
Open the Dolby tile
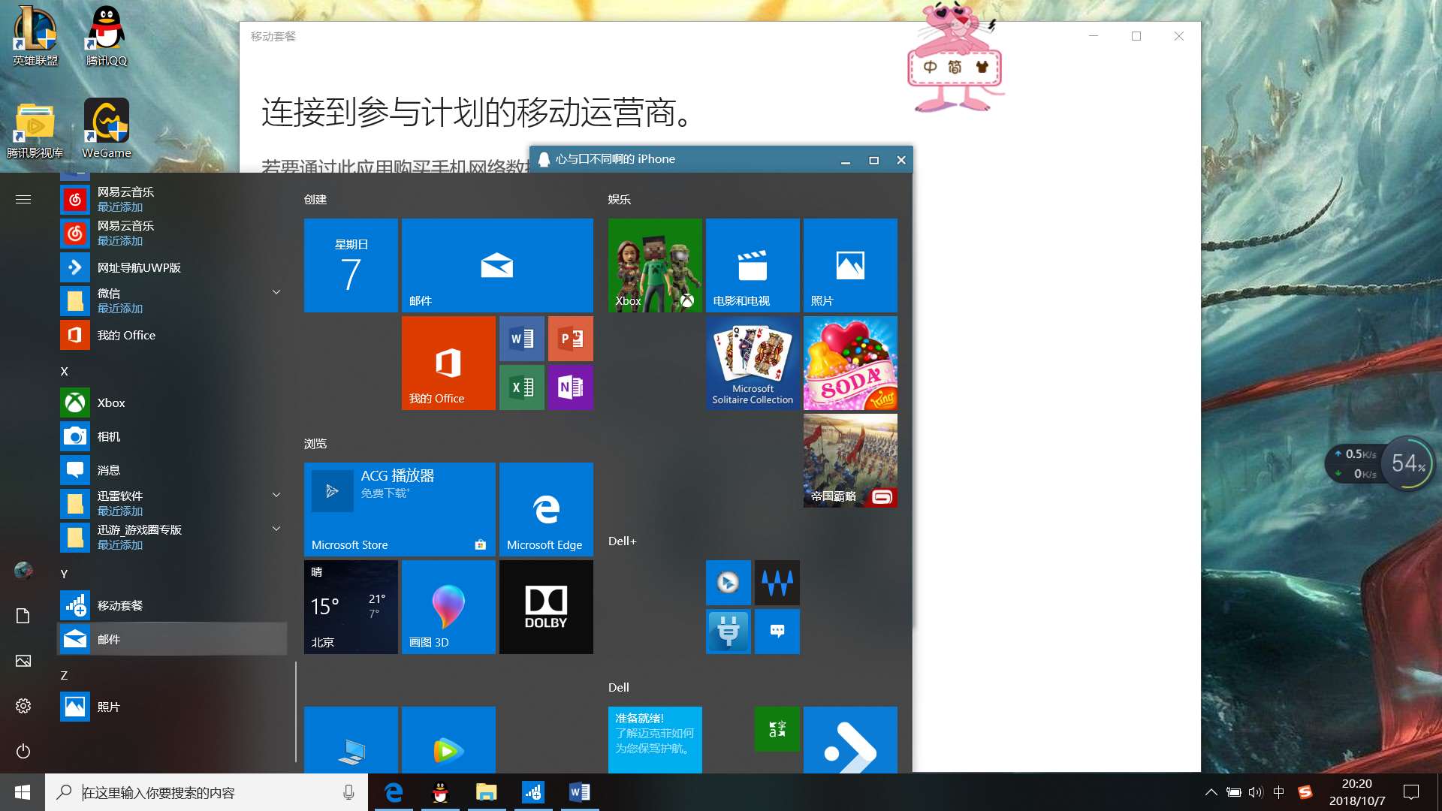point(546,607)
